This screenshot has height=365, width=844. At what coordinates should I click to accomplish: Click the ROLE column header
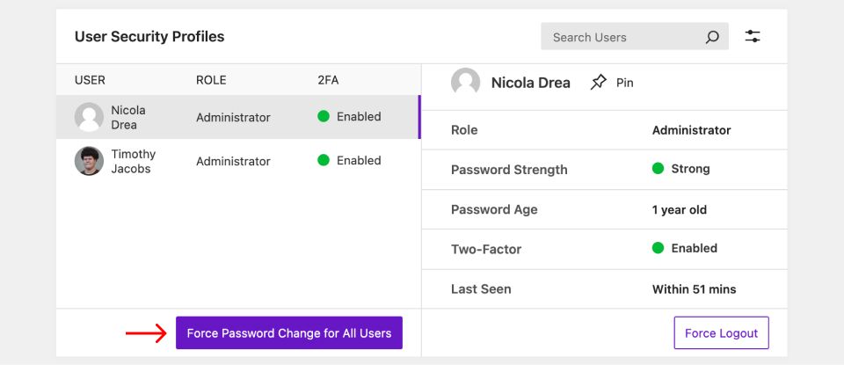click(x=211, y=80)
